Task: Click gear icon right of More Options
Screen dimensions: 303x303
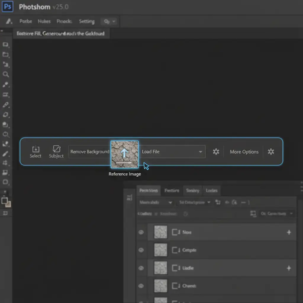Action: 271,152
